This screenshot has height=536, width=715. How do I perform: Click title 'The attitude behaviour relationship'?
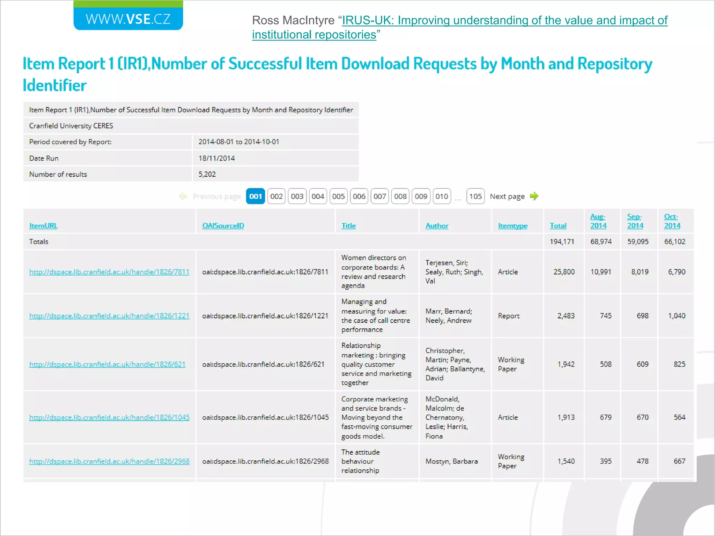click(x=360, y=461)
